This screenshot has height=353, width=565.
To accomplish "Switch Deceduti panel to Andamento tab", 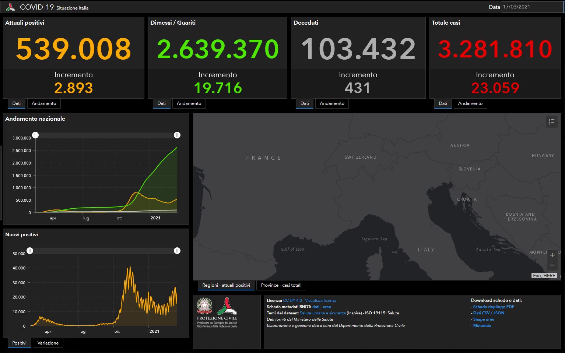I will coord(332,103).
